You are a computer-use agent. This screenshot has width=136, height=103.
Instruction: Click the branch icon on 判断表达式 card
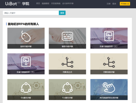67,62
